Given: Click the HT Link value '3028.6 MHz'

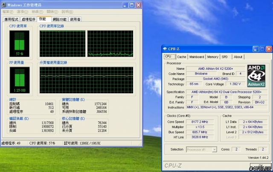Looking at the screenshot, I should coord(200,137).
